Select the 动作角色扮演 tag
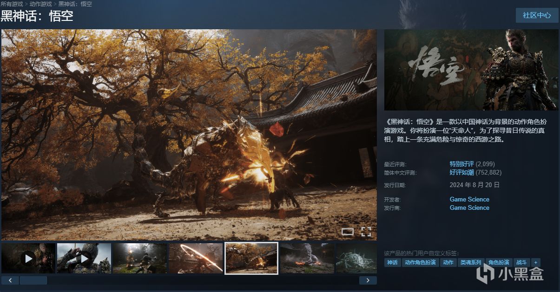Image resolution: width=560 pixels, height=292 pixels. coord(420,262)
